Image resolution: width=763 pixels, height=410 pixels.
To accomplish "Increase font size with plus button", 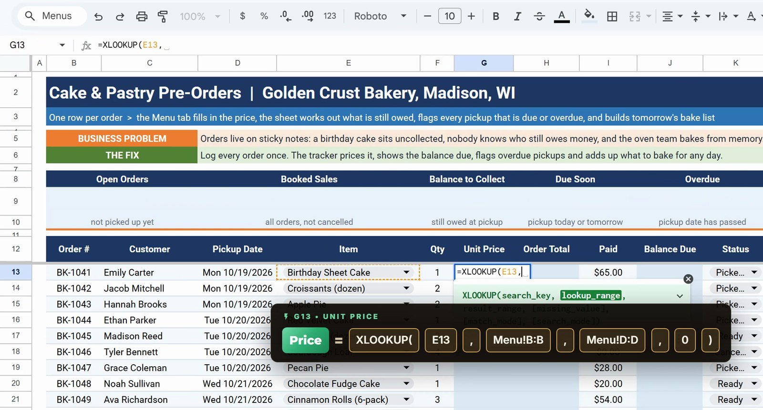I will pyautogui.click(x=471, y=16).
